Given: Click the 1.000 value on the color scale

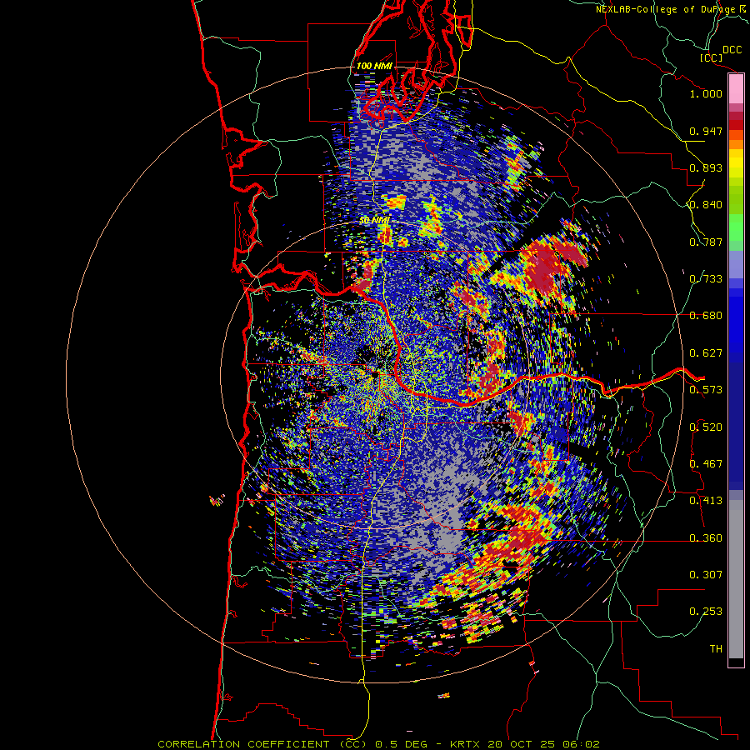Looking at the screenshot, I should tap(706, 93).
